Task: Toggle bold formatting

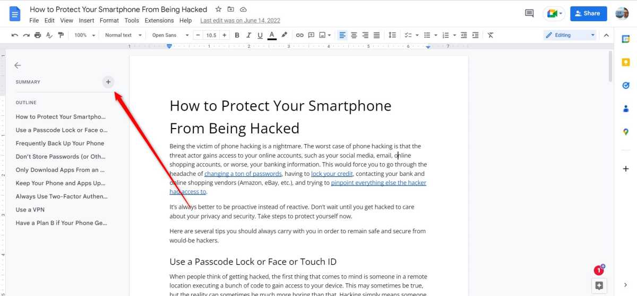Action: pyautogui.click(x=237, y=35)
